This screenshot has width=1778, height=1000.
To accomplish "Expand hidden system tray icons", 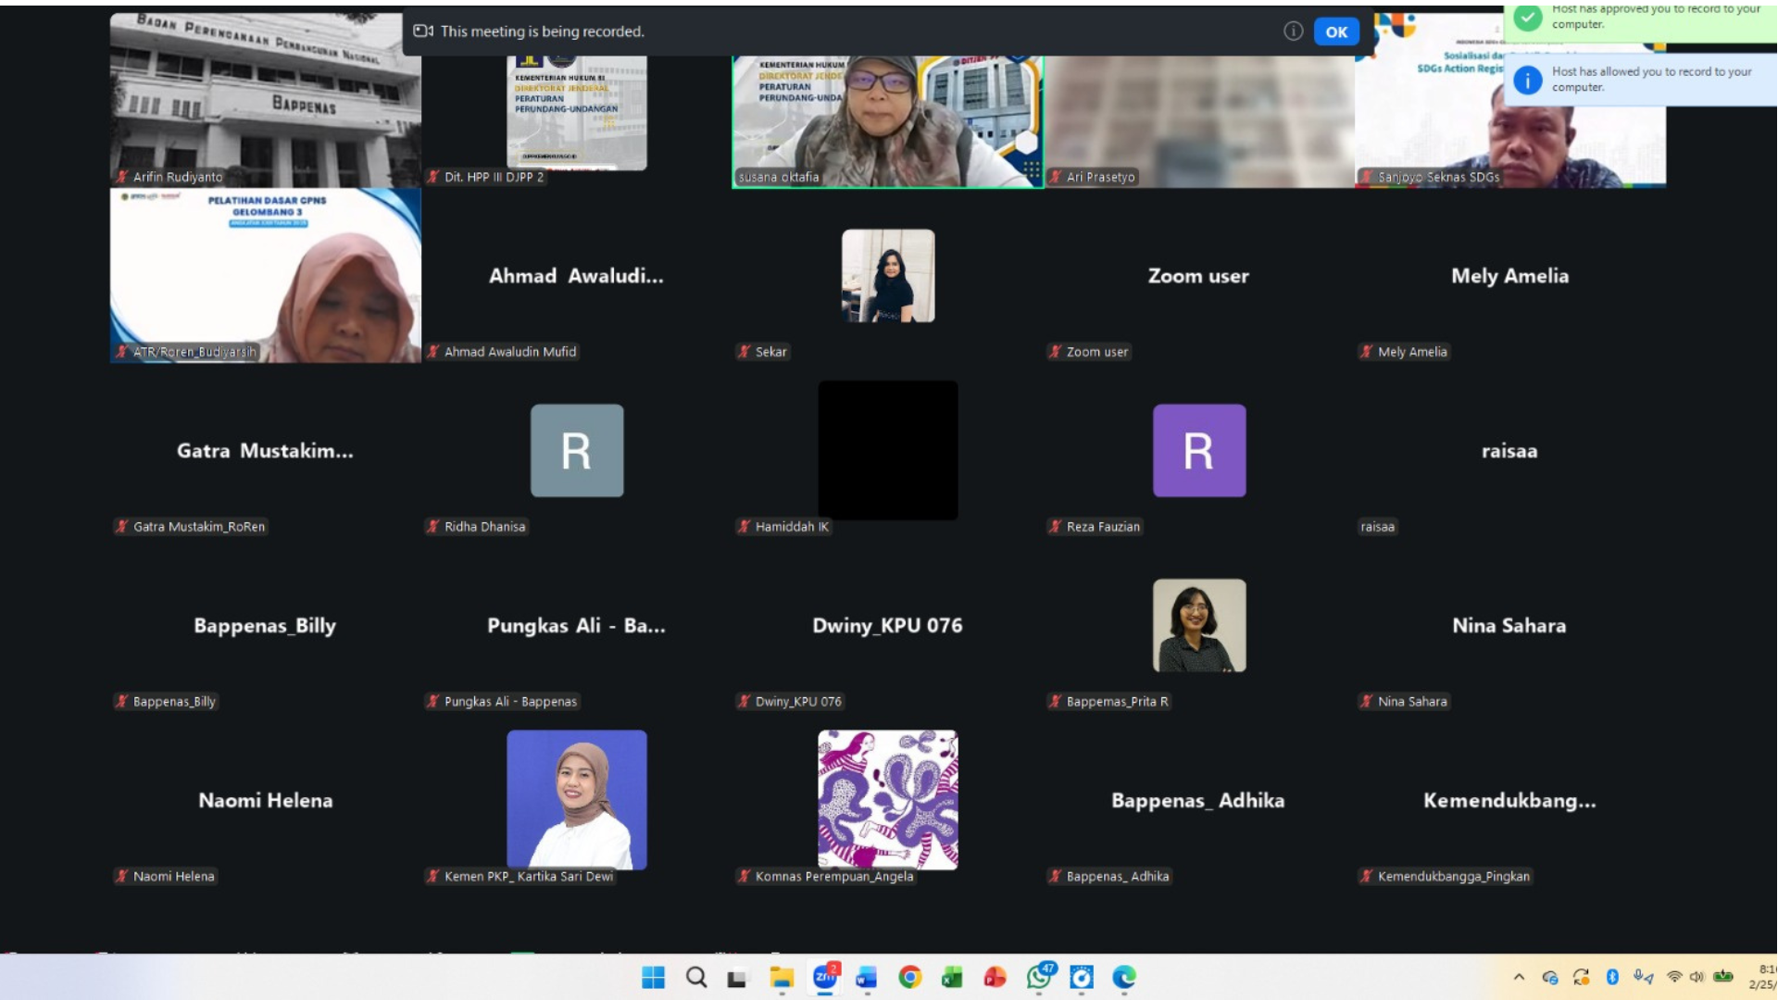I will coord(1519,977).
